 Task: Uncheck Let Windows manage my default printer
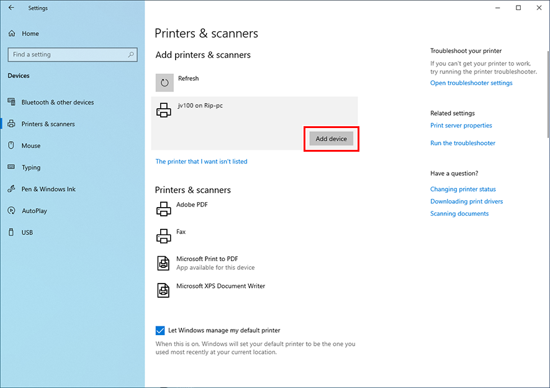coord(160,331)
